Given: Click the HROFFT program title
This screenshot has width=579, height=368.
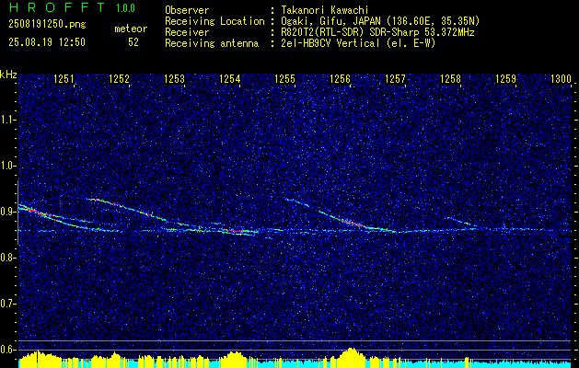Looking at the screenshot, I should [57, 7].
